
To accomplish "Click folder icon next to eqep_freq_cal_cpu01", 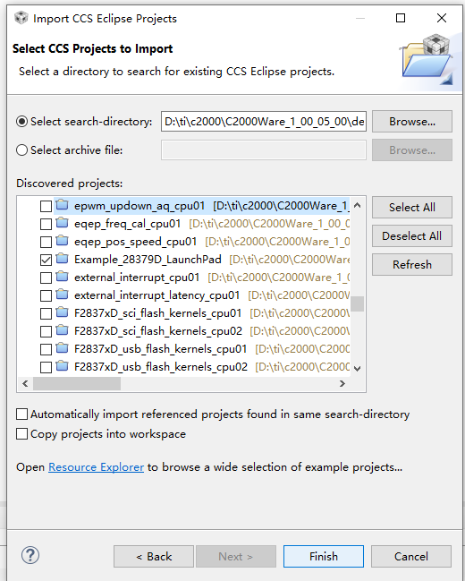I will click(63, 223).
